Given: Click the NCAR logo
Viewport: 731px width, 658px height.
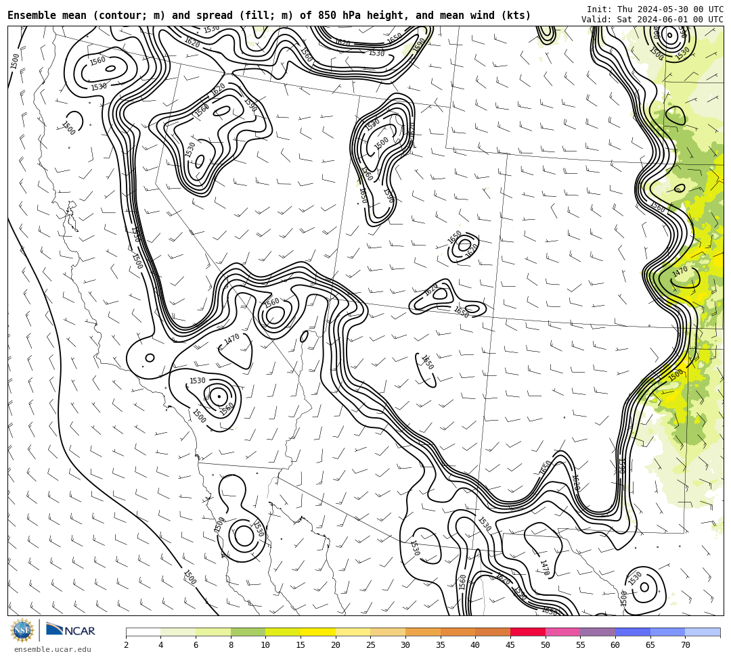Looking at the screenshot, I should [70, 630].
